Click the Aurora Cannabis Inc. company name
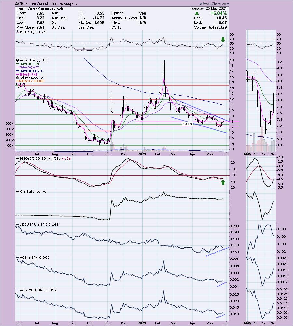Screen dimensions: 293x326 [41, 4]
